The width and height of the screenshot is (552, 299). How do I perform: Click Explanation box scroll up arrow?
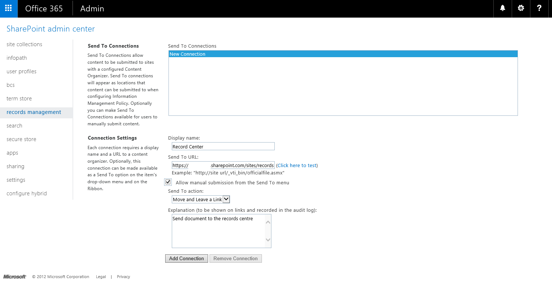[x=268, y=222]
